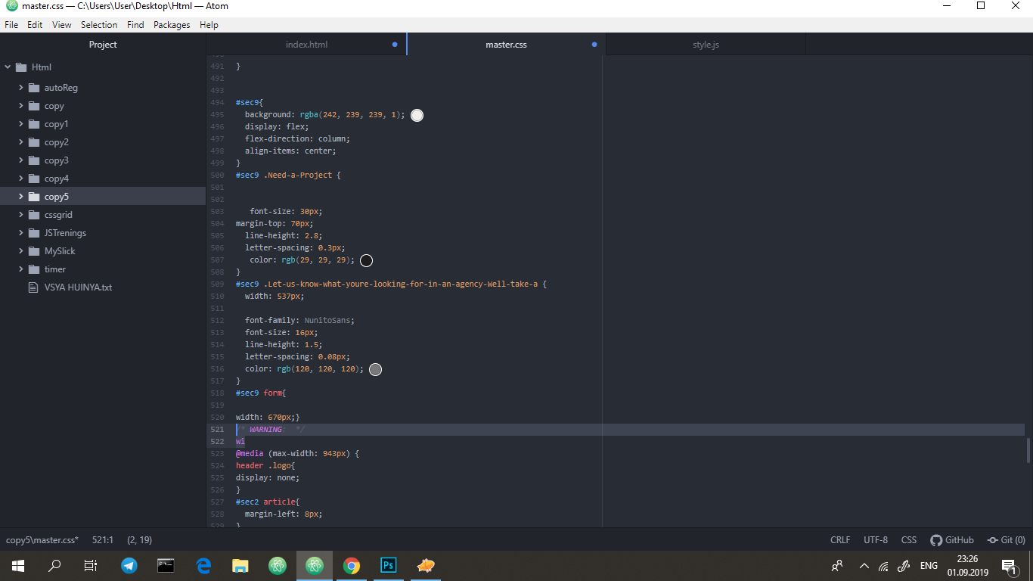Open the Windows notification center icon

coord(1009,566)
